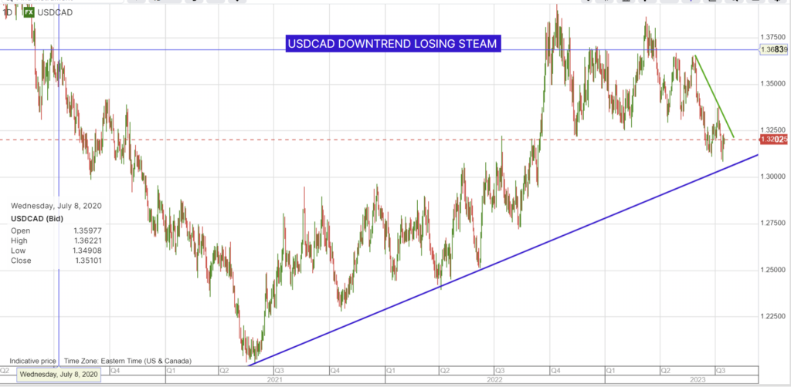Viewport: 791px width, 387px height.
Task: Click the Close value 1.35101 in data box
Action: click(x=86, y=261)
